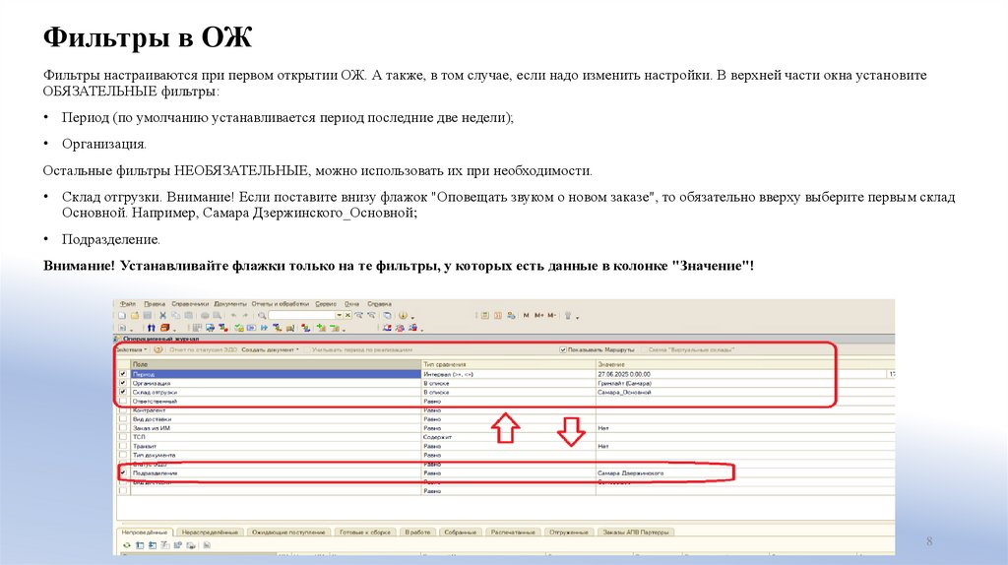Click the New document icon in the toolbar
The width and height of the screenshot is (1008, 565).
121,316
